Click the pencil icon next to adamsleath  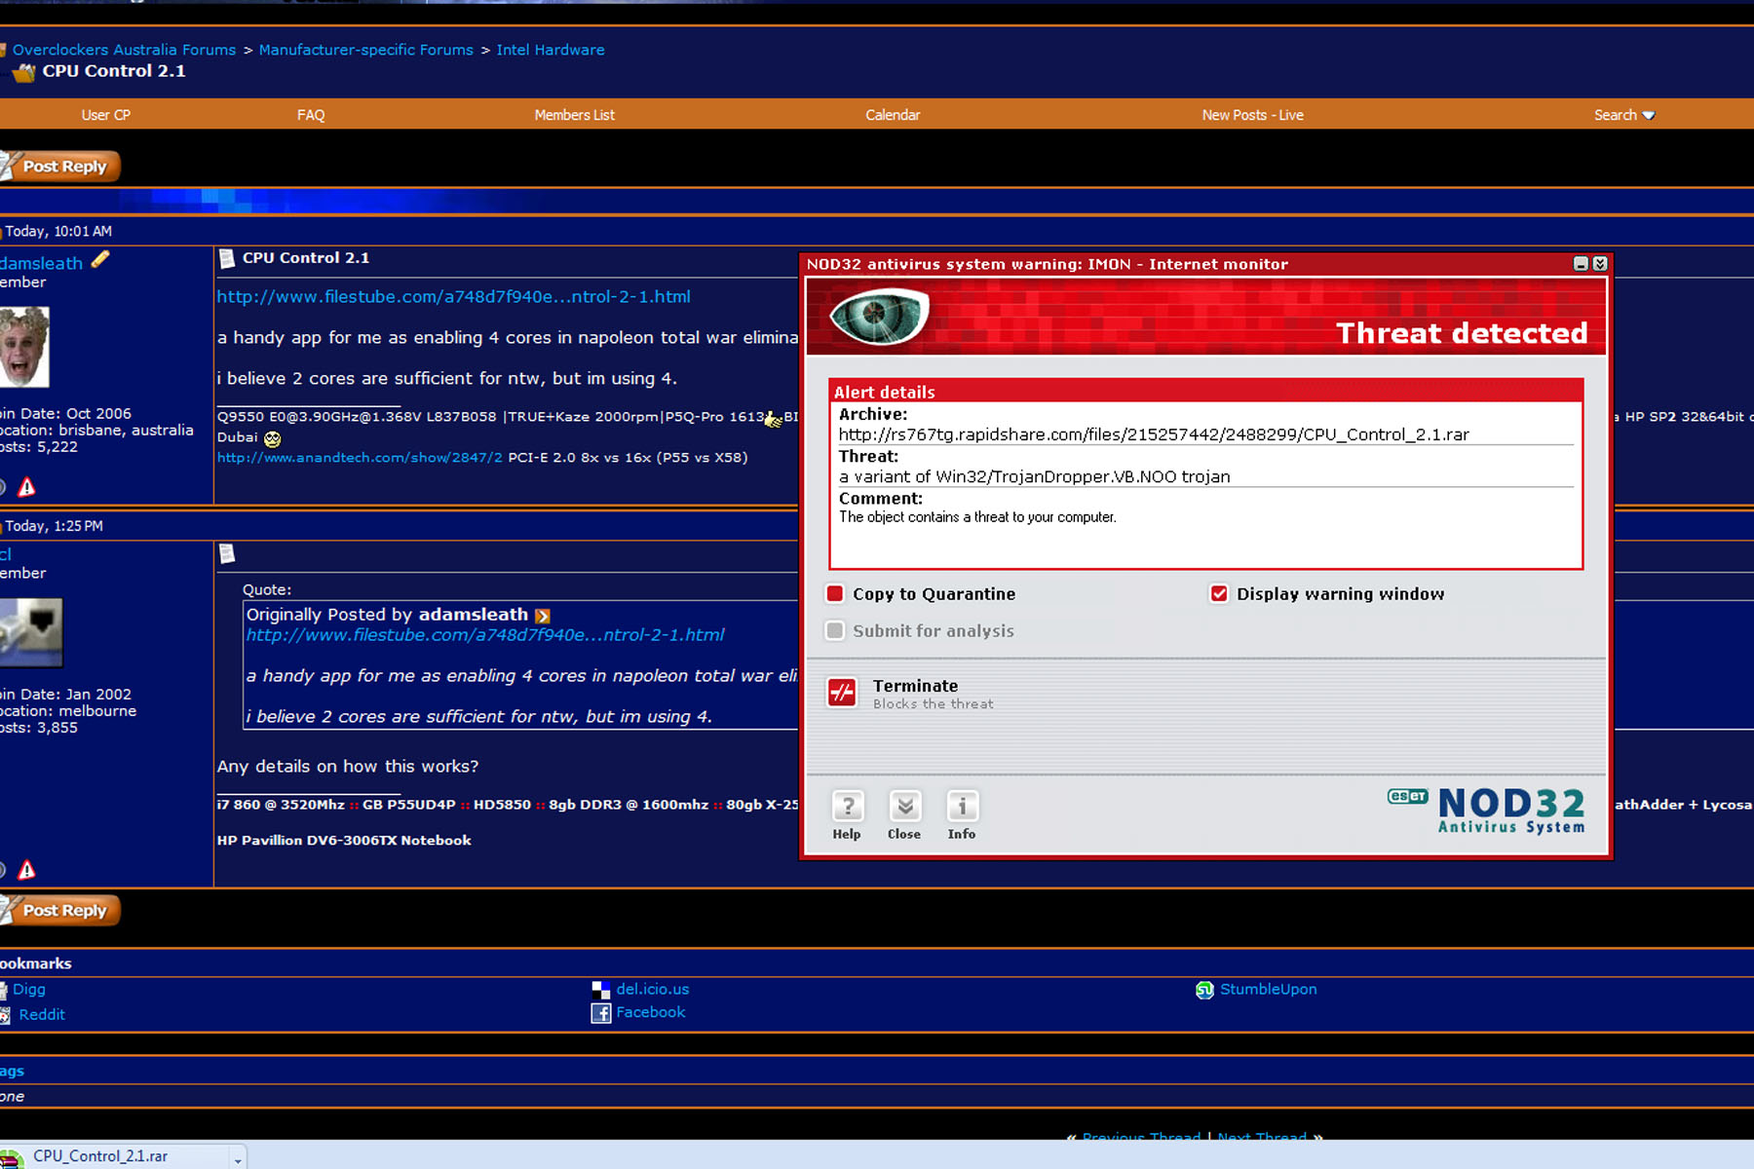coord(100,259)
